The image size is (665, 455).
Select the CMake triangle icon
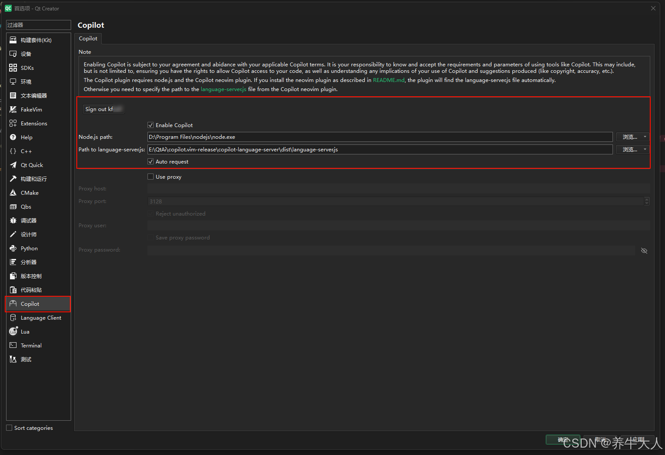[x=13, y=193]
